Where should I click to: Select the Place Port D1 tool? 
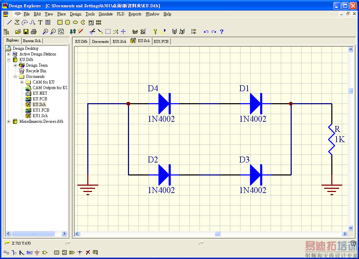[72, 253]
